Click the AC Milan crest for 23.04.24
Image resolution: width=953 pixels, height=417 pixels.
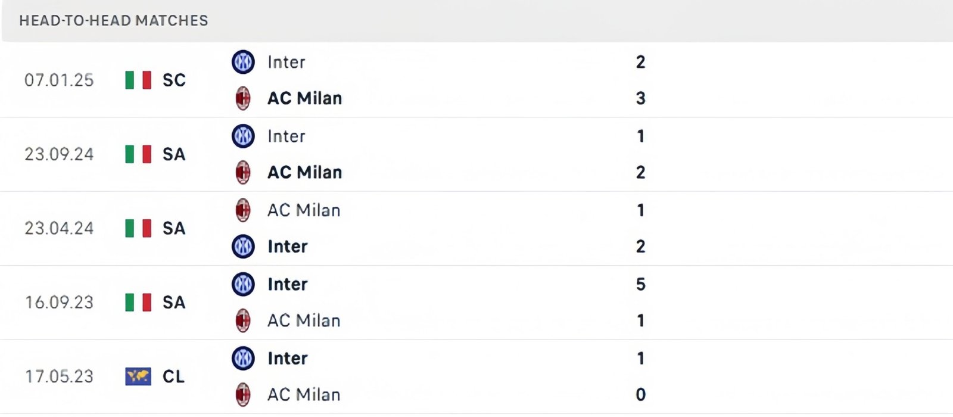(243, 210)
